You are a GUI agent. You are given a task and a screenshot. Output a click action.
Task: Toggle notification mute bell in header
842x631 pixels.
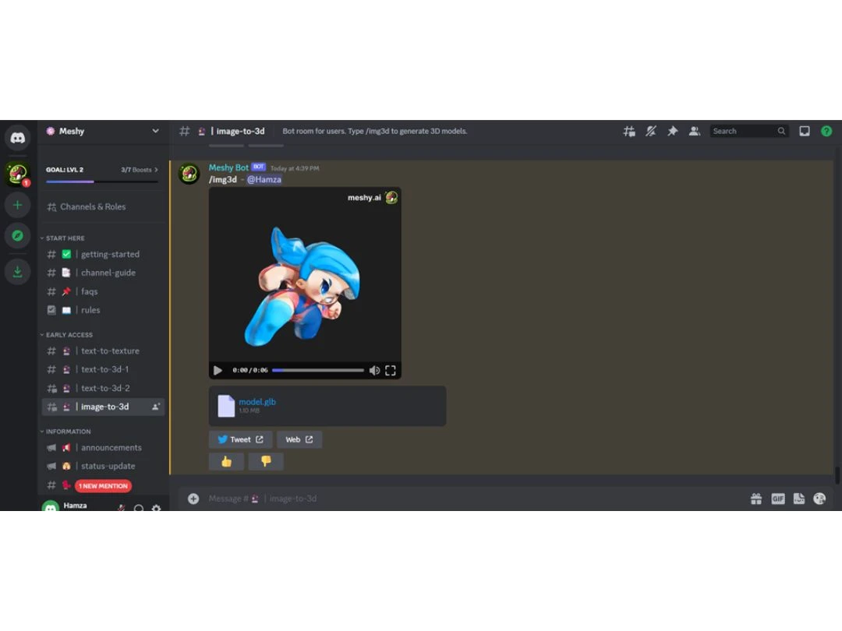click(x=651, y=131)
